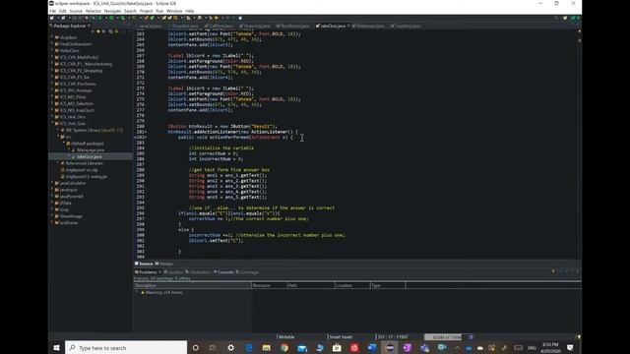The height and width of the screenshot is (354, 630).
Task: Open OneNote icon in the taskbar
Action: point(407,347)
